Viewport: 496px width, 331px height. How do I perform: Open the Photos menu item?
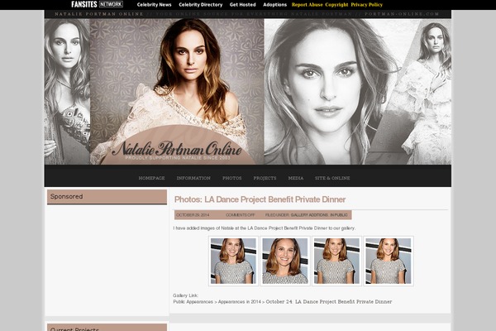coord(231,178)
